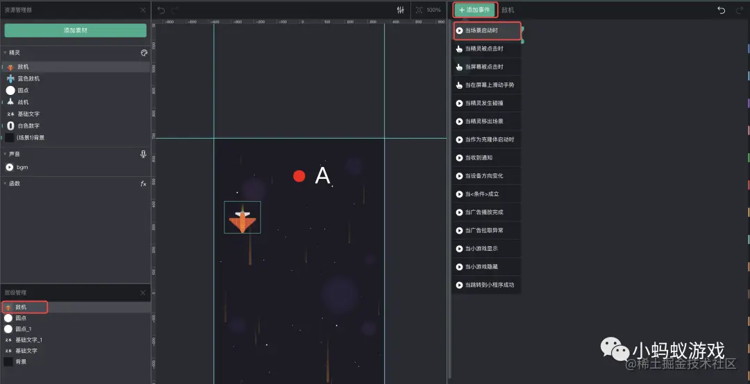Select the 白色数字 sprite
This screenshot has width=750, height=384.
click(76, 125)
